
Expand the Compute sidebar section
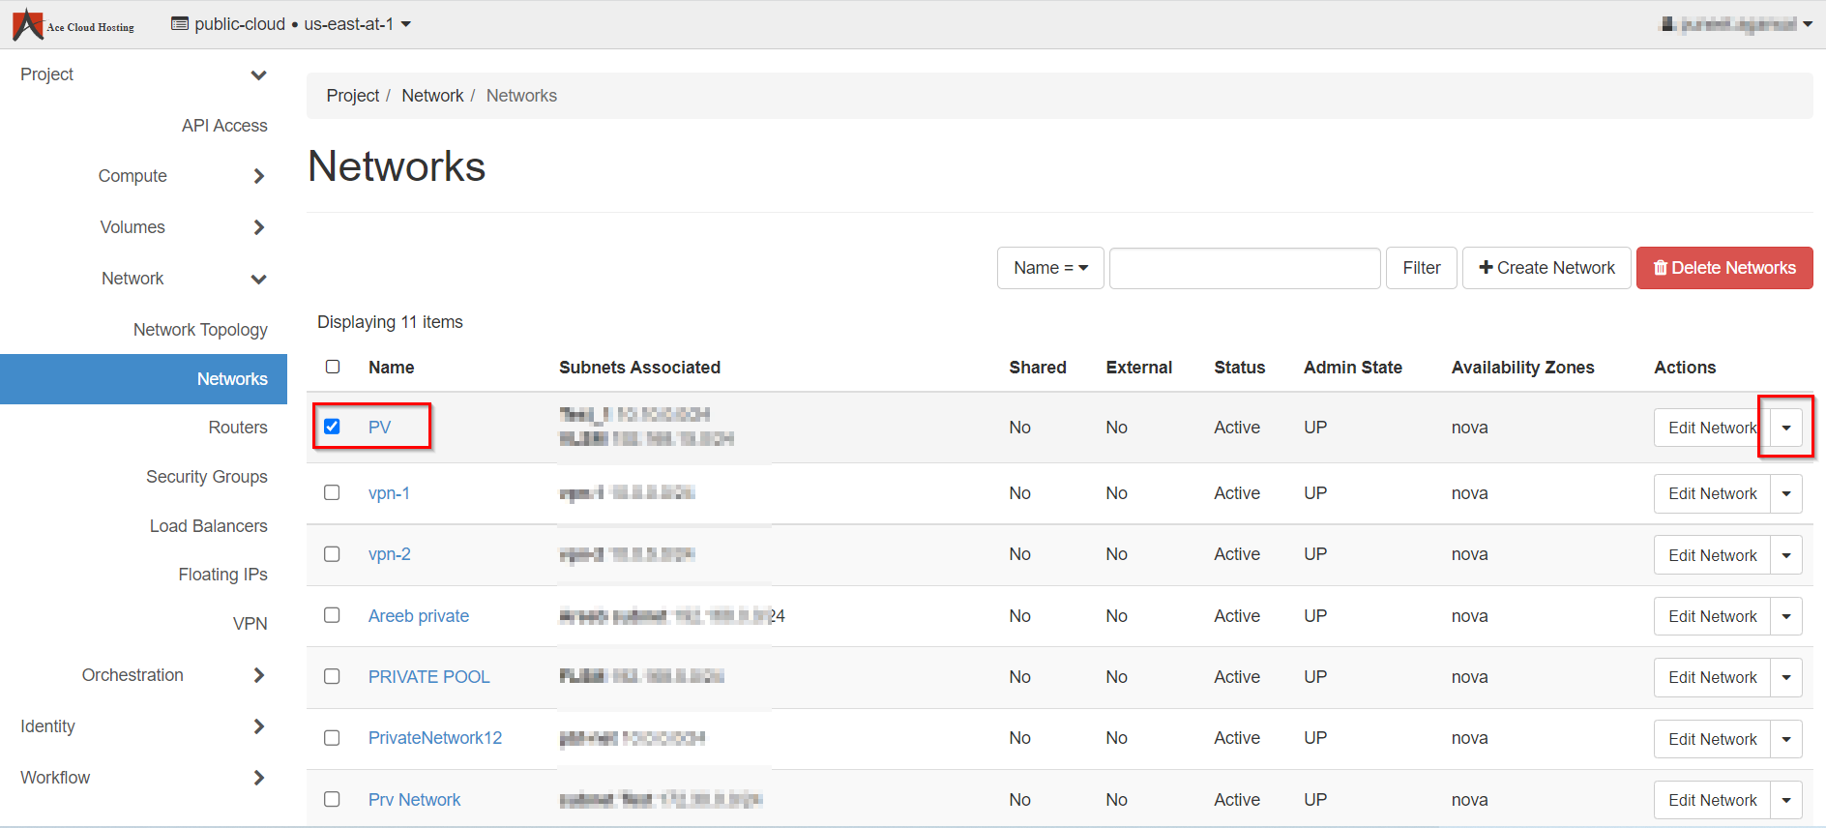pyautogui.click(x=258, y=176)
